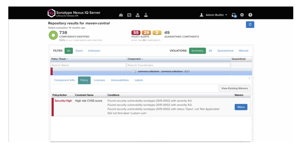The width and height of the screenshot is (303, 147).
Task: Click the Waivers column header
Action: pos(239,95)
